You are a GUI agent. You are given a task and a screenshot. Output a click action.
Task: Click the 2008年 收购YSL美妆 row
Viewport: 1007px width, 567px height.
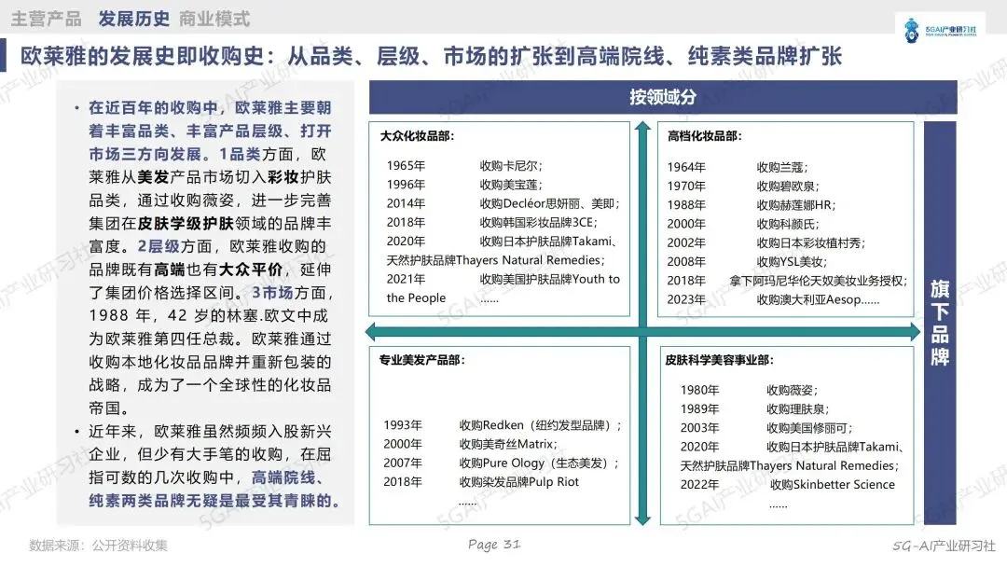(x=747, y=262)
